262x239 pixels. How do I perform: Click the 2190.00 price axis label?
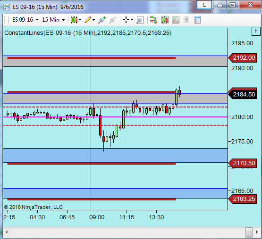tap(242, 68)
